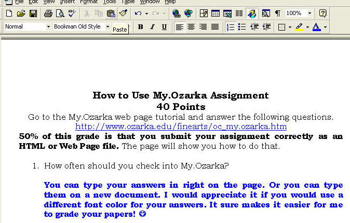
Task: Open the Edit menu
Action: coord(33,2)
